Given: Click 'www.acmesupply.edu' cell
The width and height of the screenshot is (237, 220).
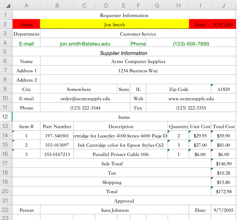Looking at the screenshot, I should point(191,98).
